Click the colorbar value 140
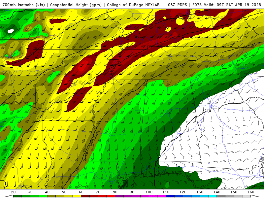The image size is (264, 198). [x=217, y=192]
